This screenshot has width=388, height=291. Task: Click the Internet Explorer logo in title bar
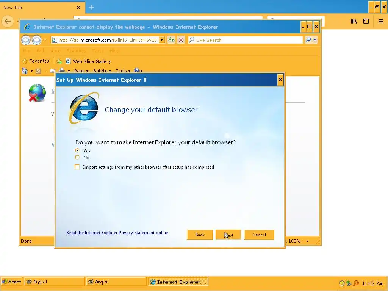[x=27, y=27]
